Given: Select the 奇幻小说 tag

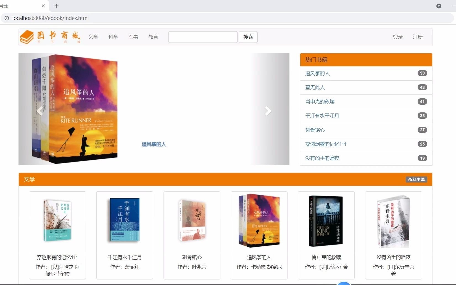Looking at the screenshot, I should tap(416, 180).
